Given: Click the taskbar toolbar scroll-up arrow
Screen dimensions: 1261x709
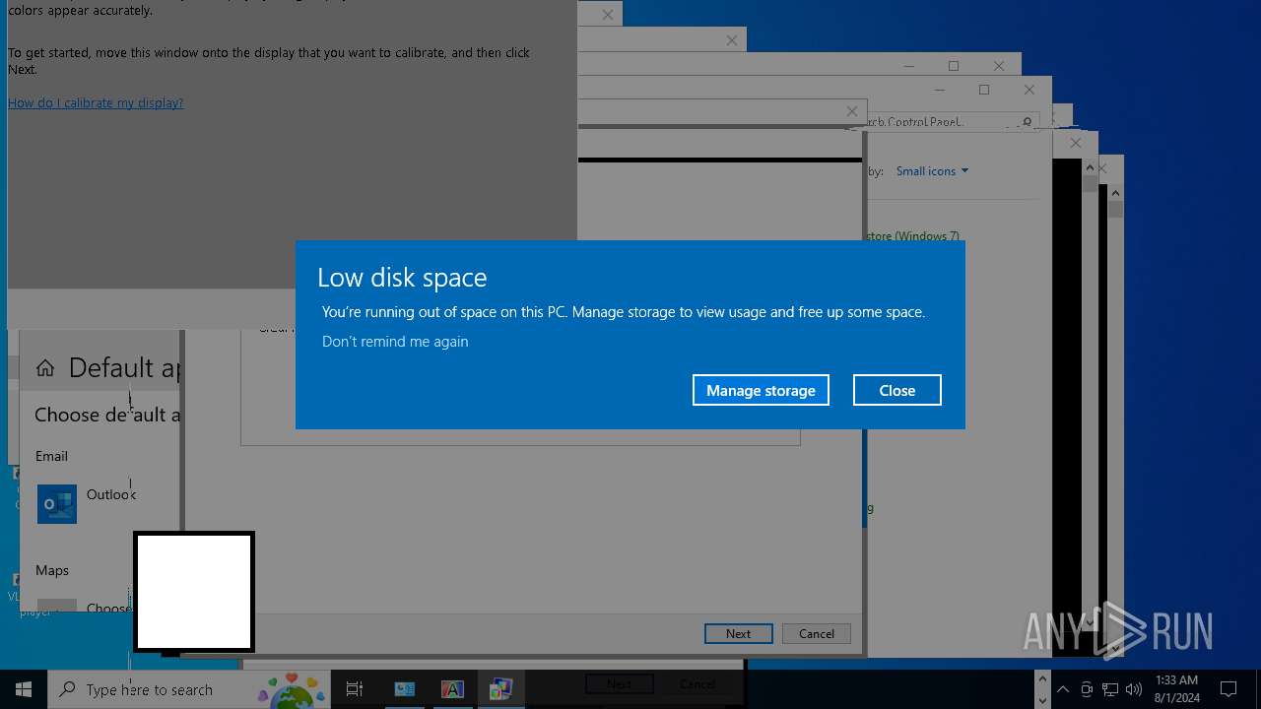Looking at the screenshot, I should click(1043, 680).
